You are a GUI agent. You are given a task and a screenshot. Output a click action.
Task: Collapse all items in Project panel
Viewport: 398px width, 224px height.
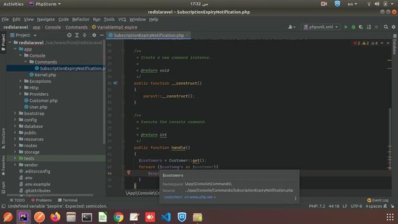pos(85,35)
